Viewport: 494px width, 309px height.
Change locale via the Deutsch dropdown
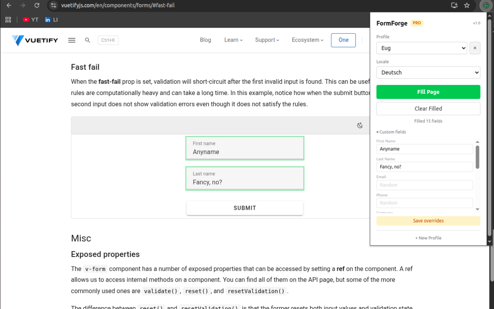[x=428, y=72]
